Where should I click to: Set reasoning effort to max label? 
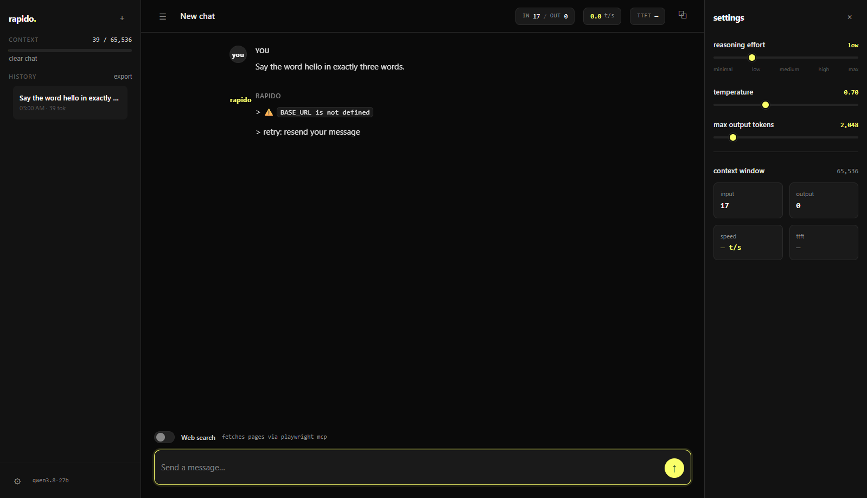tap(853, 70)
